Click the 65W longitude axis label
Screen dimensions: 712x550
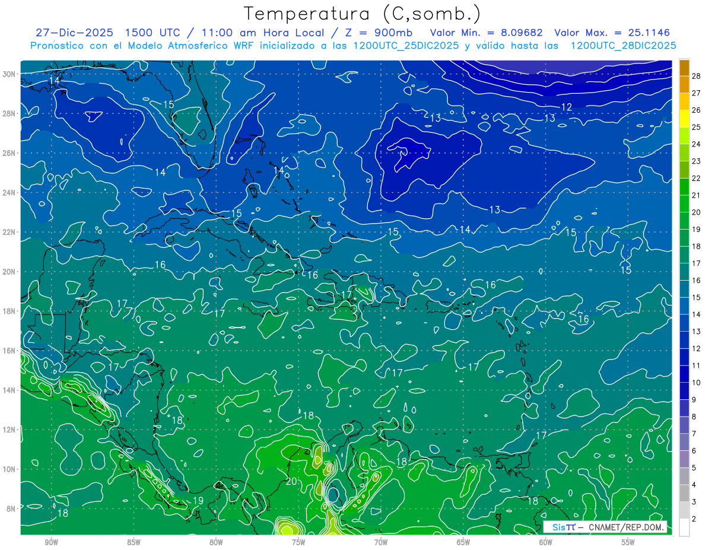click(x=463, y=542)
